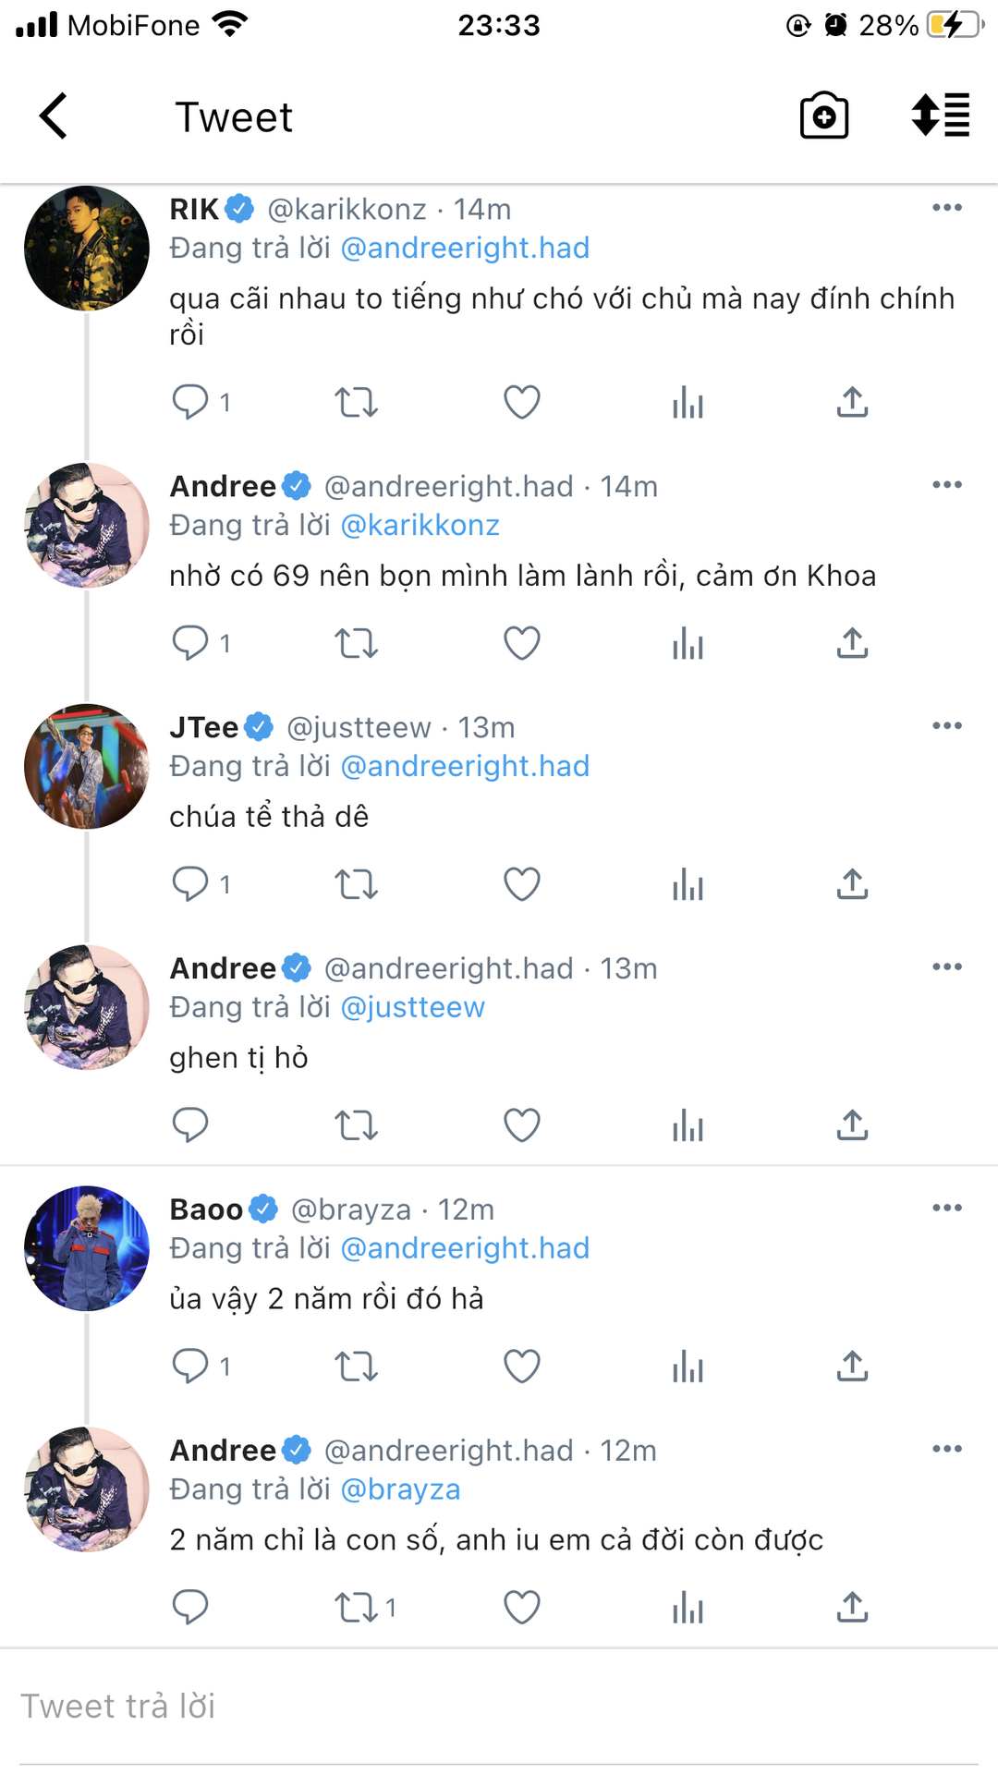The width and height of the screenshot is (998, 1774).
Task: Open the camera add-photo icon
Action: point(823,116)
